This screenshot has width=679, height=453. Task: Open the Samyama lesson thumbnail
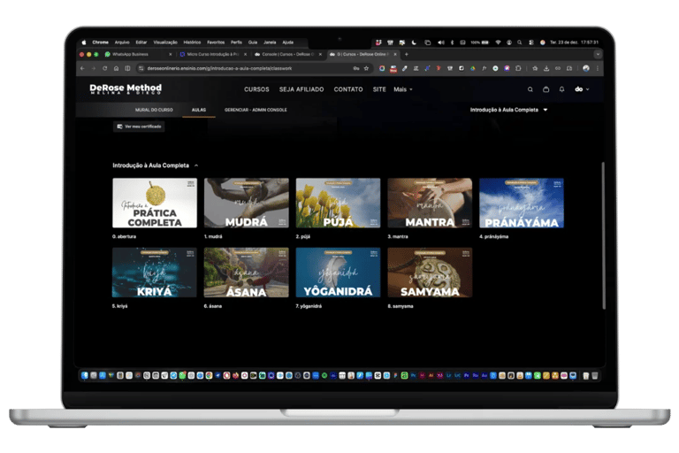[430, 273]
